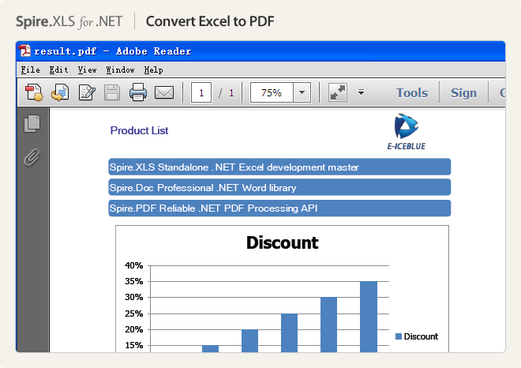This screenshot has width=521, height=368.
Task: Click the Spire.Doc Professional .NET Word library row
Action: pyautogui.click(x=279, y=187)
